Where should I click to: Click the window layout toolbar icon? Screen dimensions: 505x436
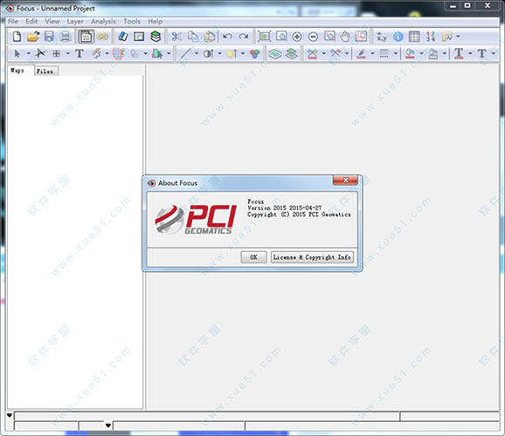click(x=139, y=37)
